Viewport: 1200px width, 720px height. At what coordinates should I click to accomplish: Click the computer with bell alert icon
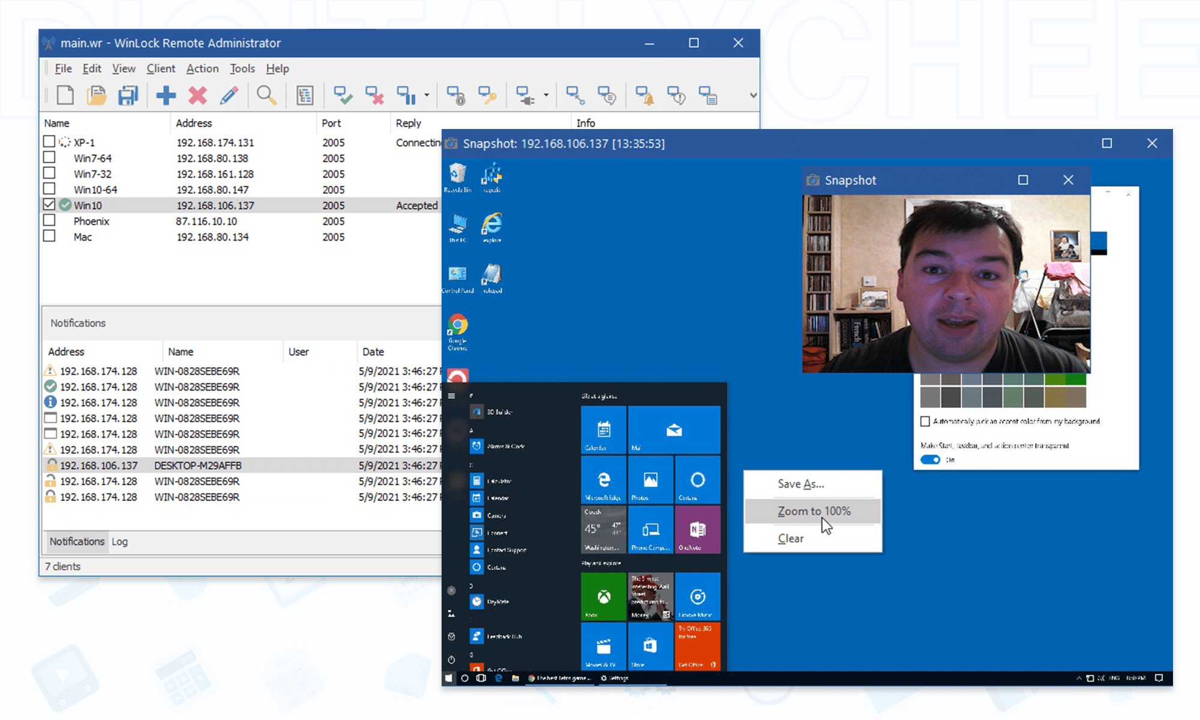click(x=645, y=95)
